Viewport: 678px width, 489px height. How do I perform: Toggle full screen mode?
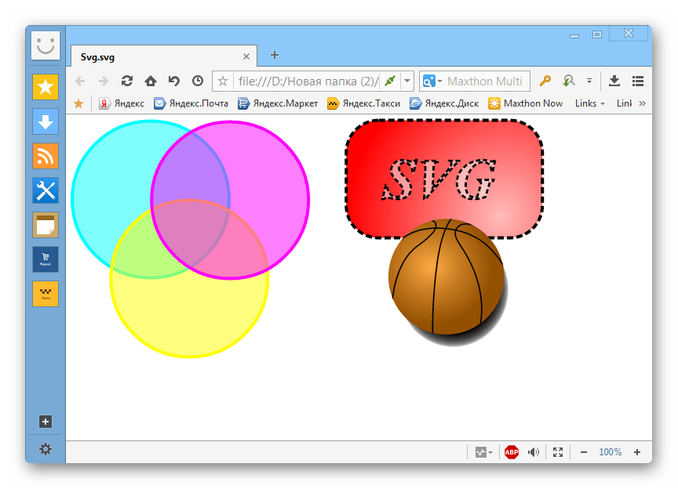(558, 452)
